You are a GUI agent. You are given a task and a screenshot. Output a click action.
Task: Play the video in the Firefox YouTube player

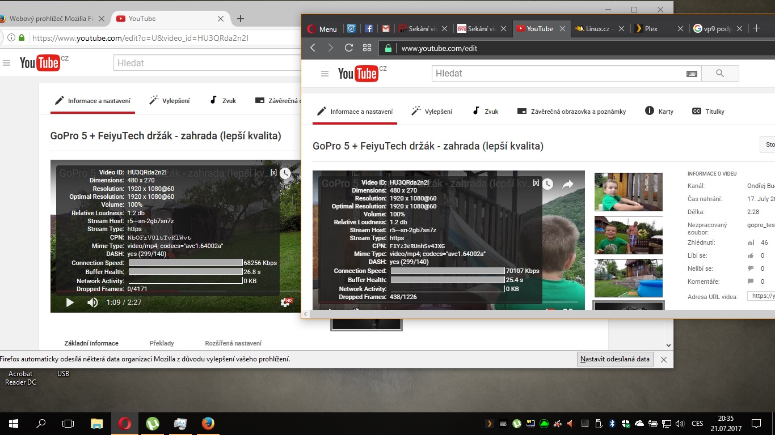click(x=70, y=302)
